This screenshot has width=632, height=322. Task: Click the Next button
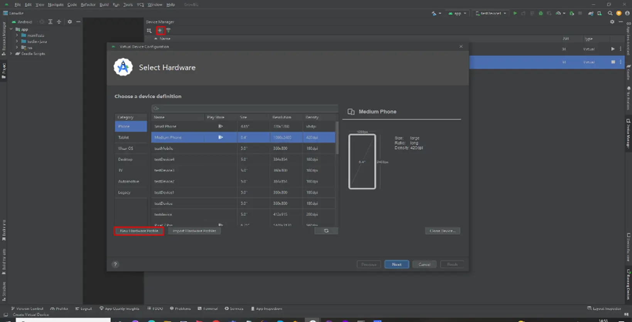(396, 265)
